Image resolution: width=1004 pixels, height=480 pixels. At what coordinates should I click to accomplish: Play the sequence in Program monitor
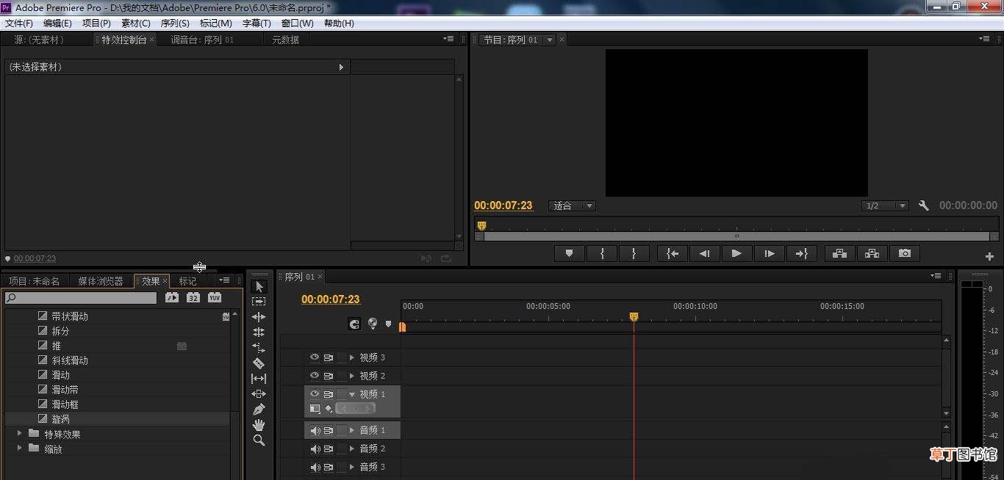tap(736, 253)
